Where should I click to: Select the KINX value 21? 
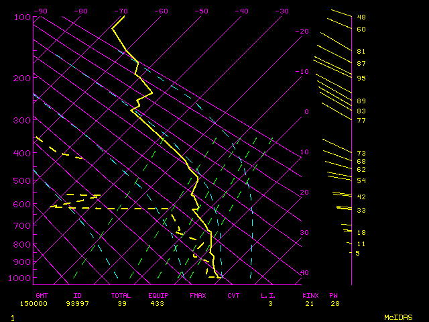coord(309,304)
